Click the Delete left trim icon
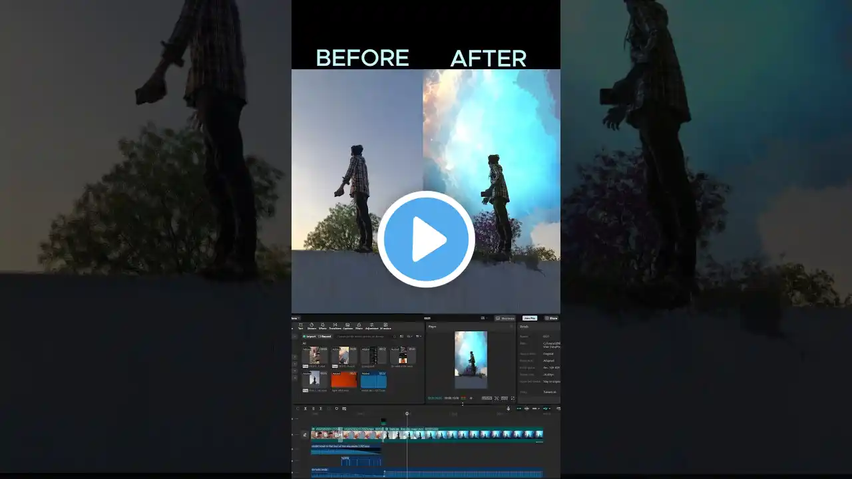Image resolution: width=852 pixels, height=479 pixels. (313, 408)
